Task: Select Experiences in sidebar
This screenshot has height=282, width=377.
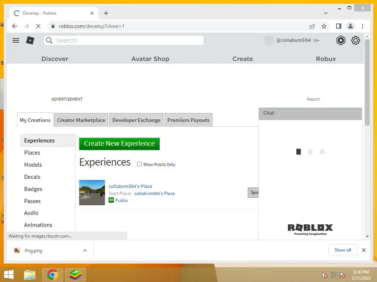Action: [48, 141]
